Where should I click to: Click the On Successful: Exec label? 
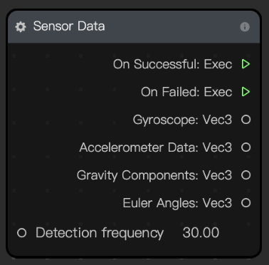point(172,64)
